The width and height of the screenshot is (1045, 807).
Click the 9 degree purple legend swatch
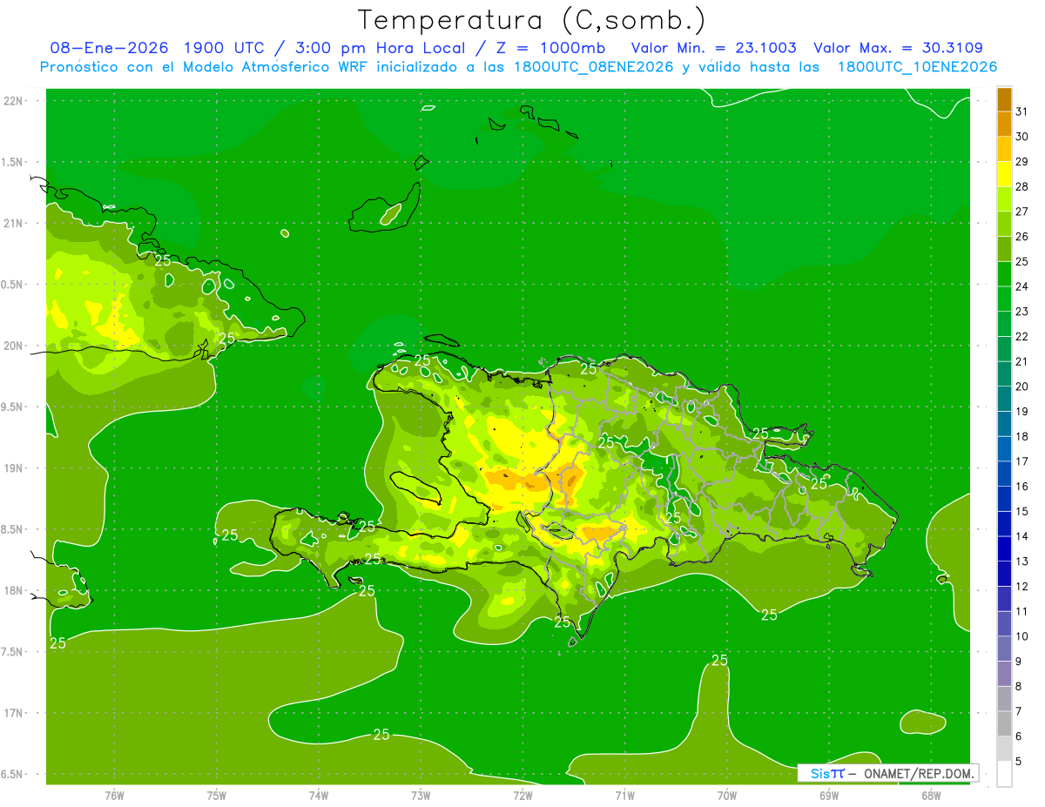click(1004, 649)
